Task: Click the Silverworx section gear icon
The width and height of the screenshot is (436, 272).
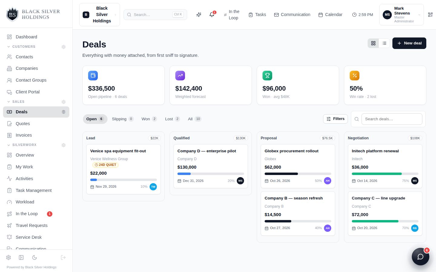Action: coord(64,145)
